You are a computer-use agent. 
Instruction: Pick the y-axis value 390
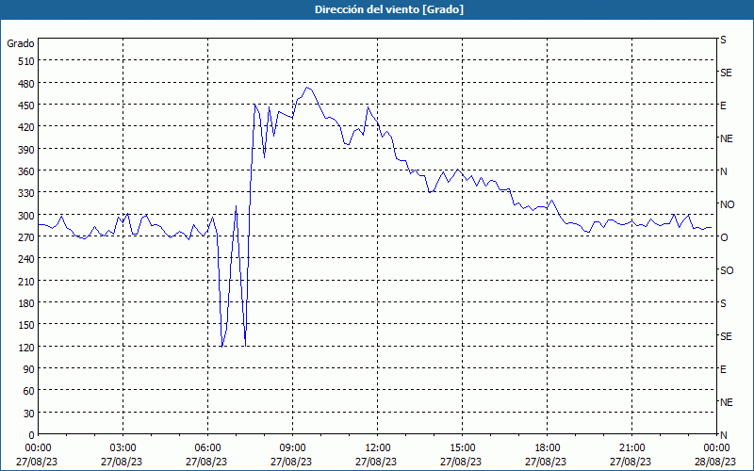pos(27,150)
